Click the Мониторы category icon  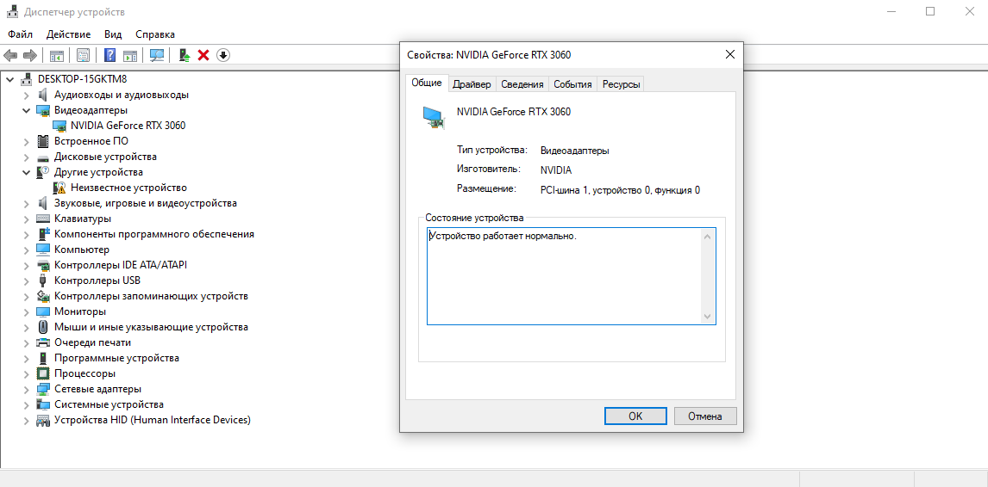[43, 311]
